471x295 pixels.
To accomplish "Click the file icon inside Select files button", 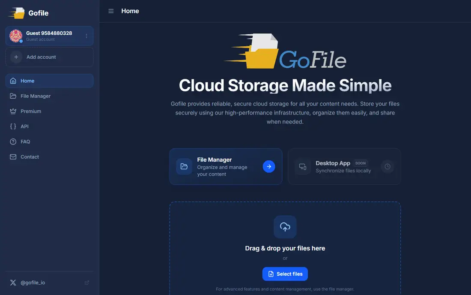I will pos(271,274).
